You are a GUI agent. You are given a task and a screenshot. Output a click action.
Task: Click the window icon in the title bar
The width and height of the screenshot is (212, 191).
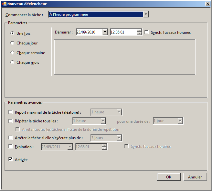pos(4,4)
